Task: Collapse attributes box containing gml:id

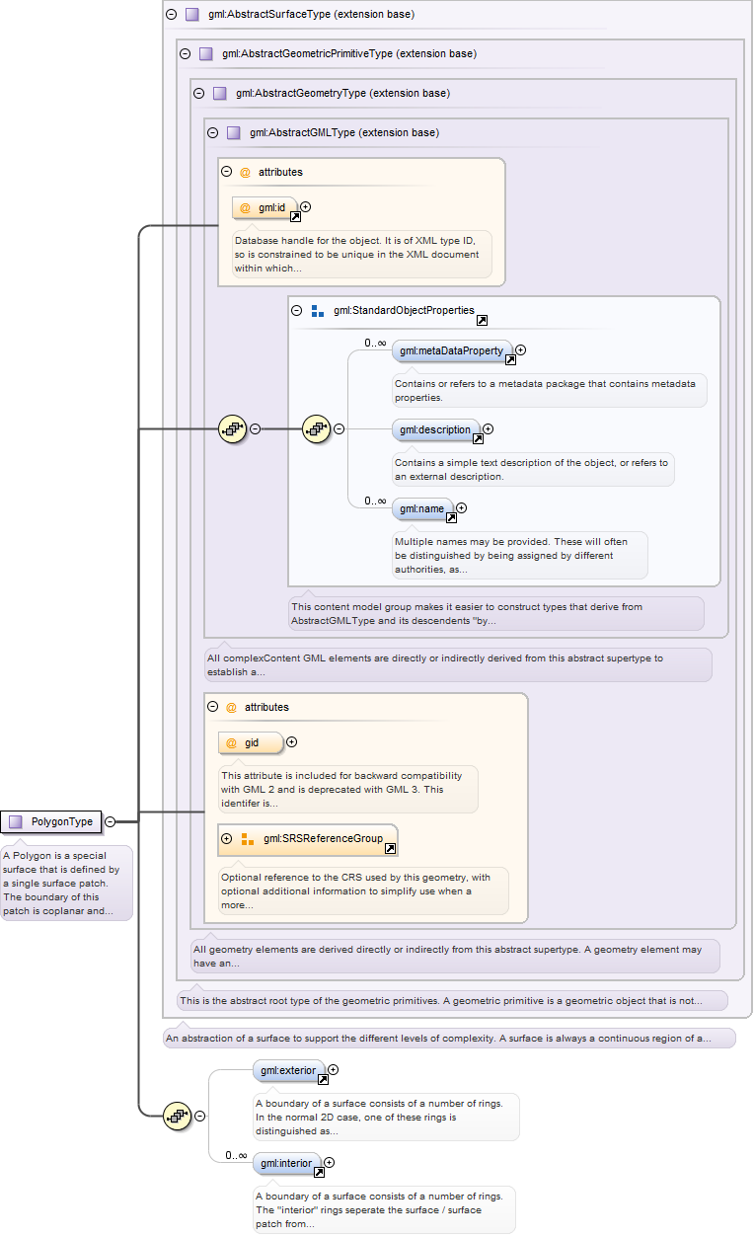Action: click(x=227, y=172)
